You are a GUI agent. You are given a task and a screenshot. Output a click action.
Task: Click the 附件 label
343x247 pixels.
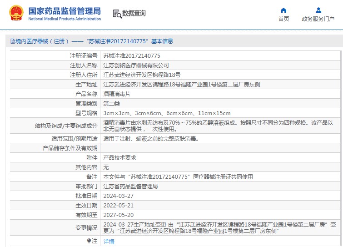[x=92, y=158]
